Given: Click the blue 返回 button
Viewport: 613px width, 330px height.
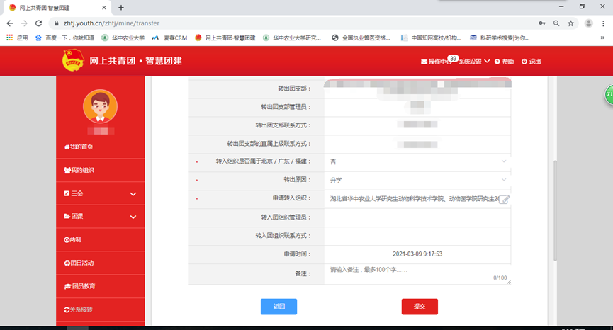Looking at the screenshot, I should (279, 307).
